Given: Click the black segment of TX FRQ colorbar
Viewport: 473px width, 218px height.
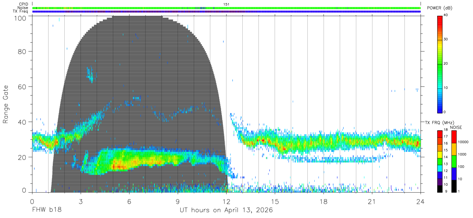Looking at the screenshot, I should [439, 188].
